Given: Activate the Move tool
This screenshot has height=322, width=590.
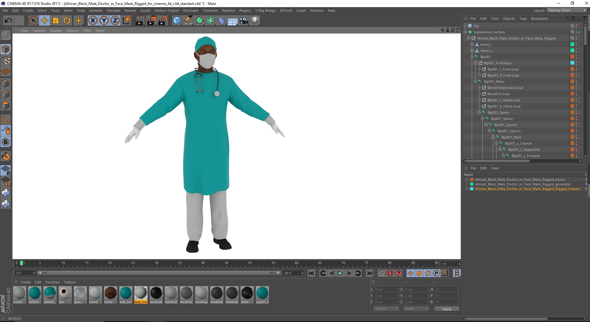Looking at the screenshot, I should [45, 21].
